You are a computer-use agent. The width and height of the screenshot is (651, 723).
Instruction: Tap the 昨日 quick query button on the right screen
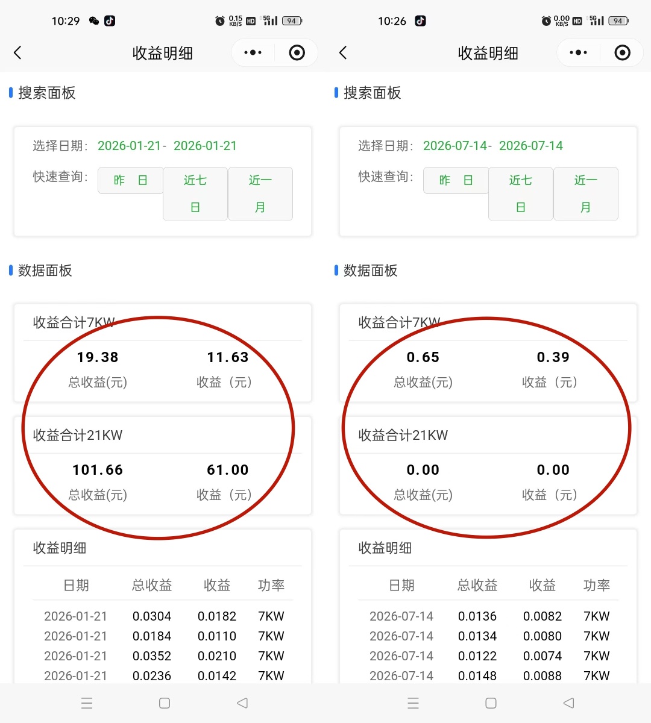point(456,180)
